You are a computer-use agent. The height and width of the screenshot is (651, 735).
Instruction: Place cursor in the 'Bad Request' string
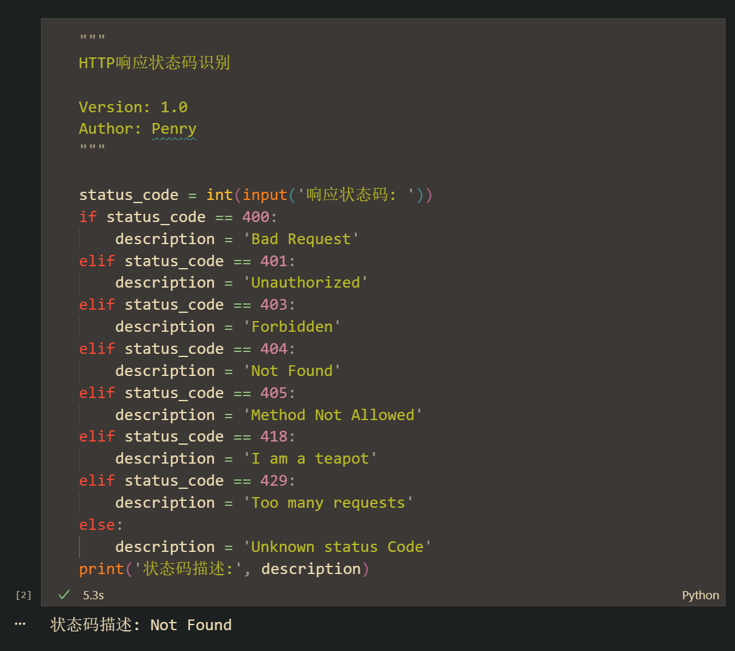(306, 239)
